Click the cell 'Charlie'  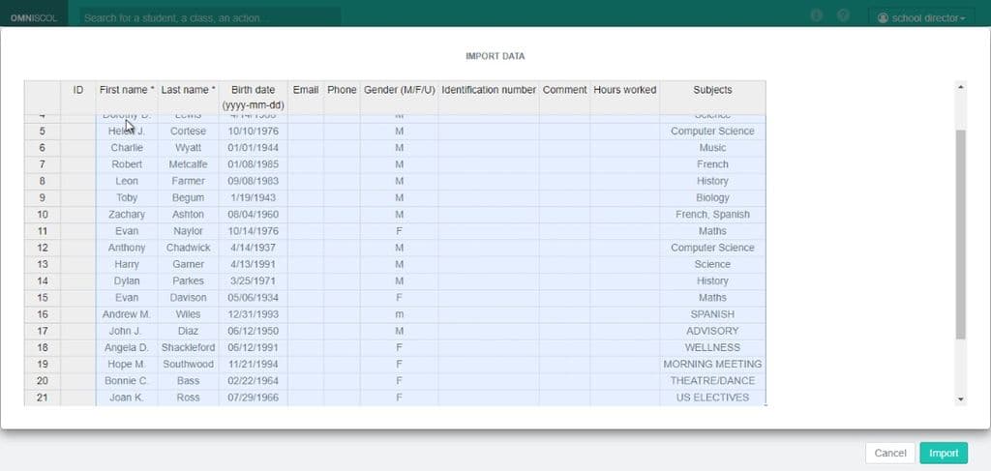click(127, 148)
